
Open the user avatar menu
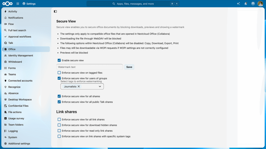click(260, 4)
